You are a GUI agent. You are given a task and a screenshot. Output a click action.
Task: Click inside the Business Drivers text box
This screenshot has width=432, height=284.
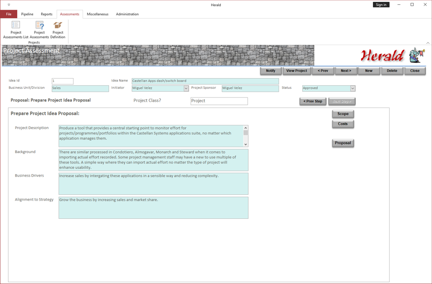(154, 184)
